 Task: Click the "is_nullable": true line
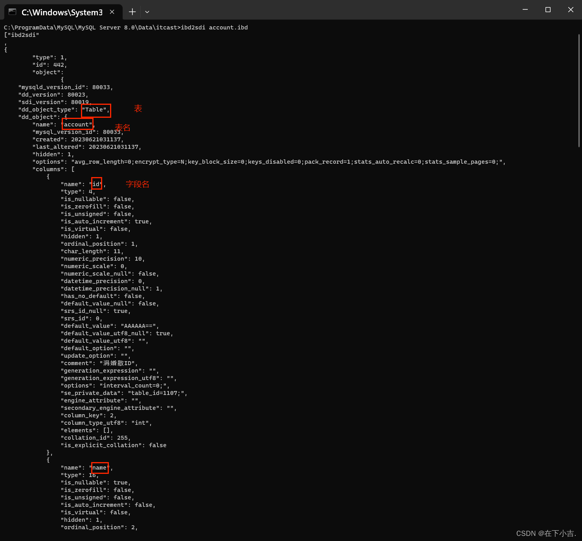point(95,483)
